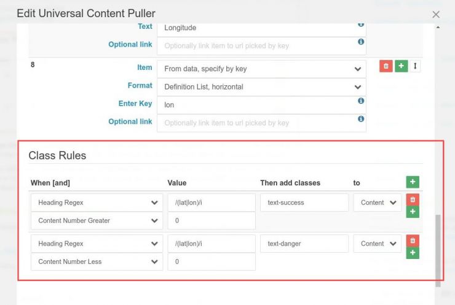Viewport: 455px width, 305px height.
Task: Click the dialog's vertical scrollbar thumb
Action: pyautogui.click(x=438, y=245)
